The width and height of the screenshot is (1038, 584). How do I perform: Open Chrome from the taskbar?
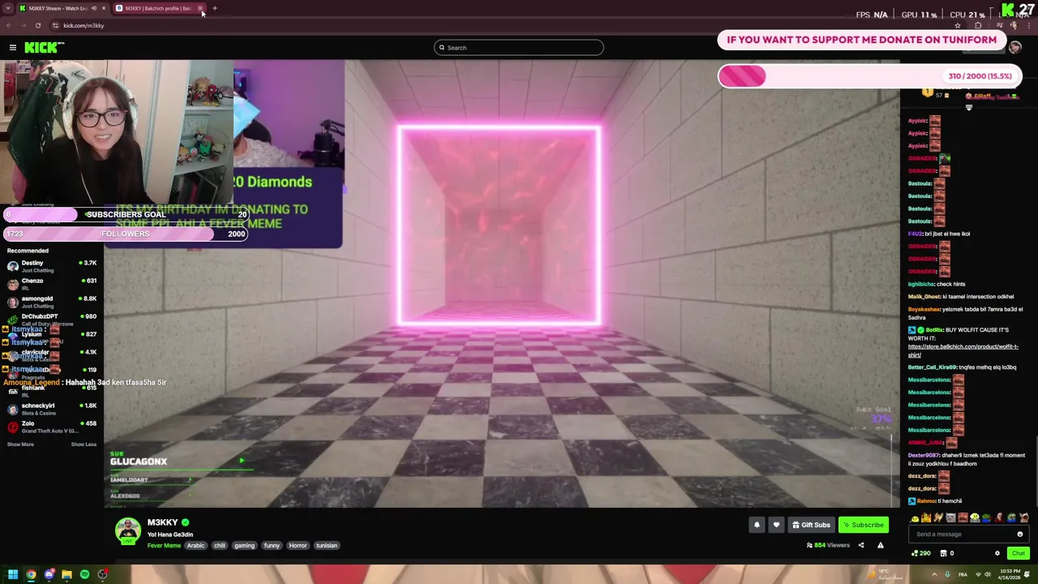31,574
